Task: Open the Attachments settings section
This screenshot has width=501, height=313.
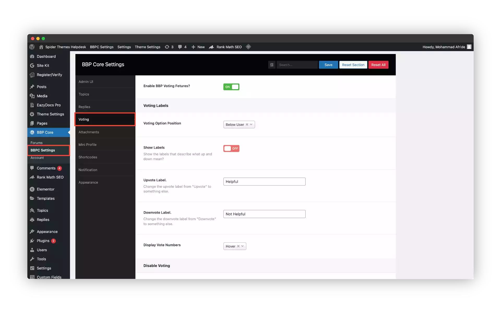Action: coord(89,132)
